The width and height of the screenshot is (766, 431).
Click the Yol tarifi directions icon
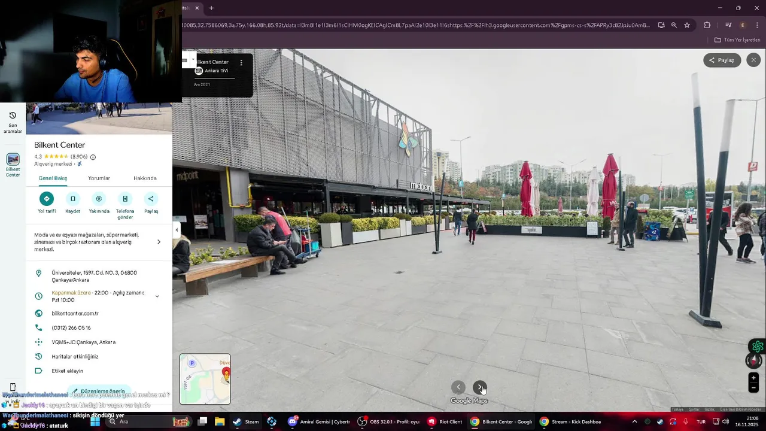point(47,199)
